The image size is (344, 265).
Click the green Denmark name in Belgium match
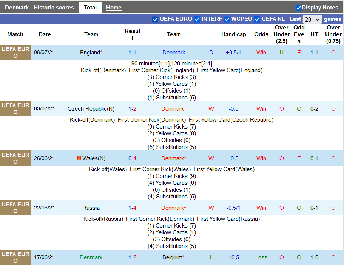(91, 257)
